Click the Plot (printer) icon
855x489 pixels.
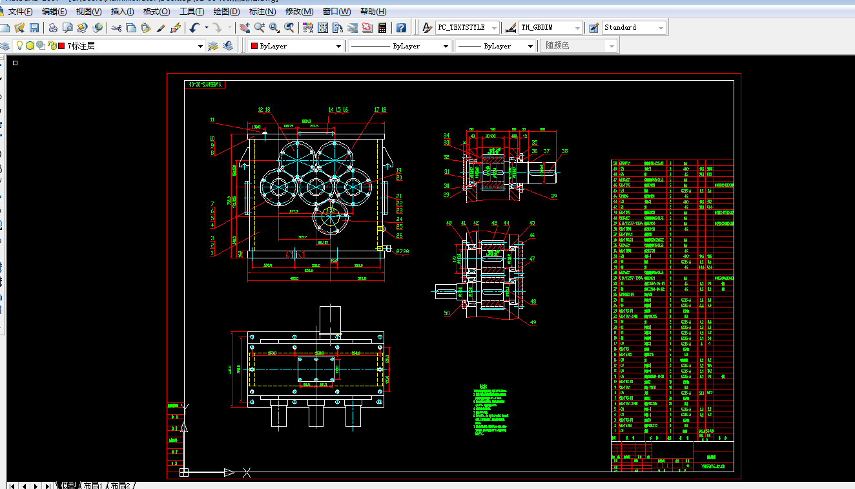click(53, 28)
